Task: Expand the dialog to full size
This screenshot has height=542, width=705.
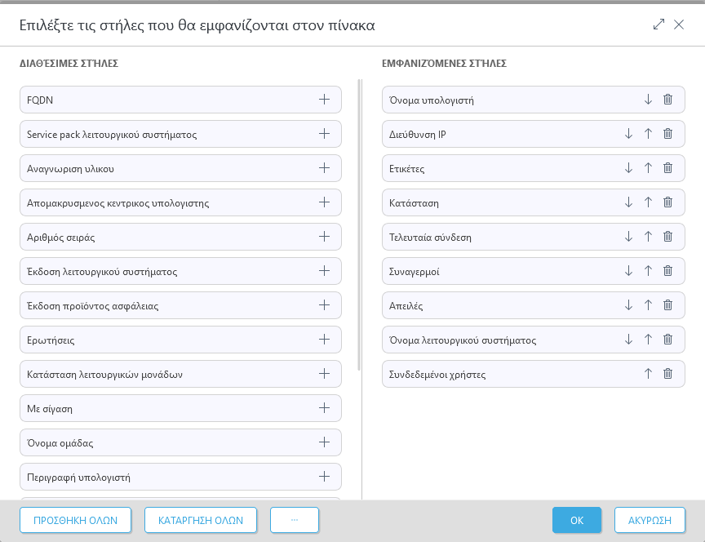Action: coord(658,24)
